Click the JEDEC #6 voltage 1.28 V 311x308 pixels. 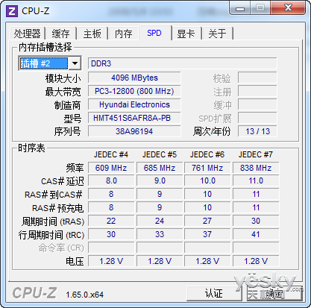click(207, 261)
